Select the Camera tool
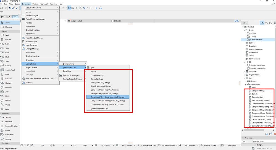The height and width of the screenshot is (150, 276). 10,139
